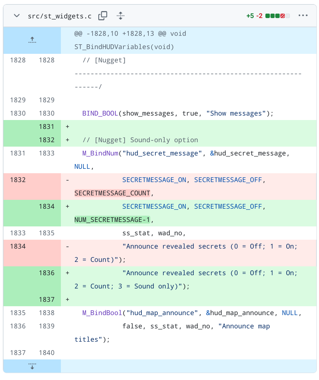
Task: Click the diffstat colored squares indicator
Action: [x=277, y=16]
